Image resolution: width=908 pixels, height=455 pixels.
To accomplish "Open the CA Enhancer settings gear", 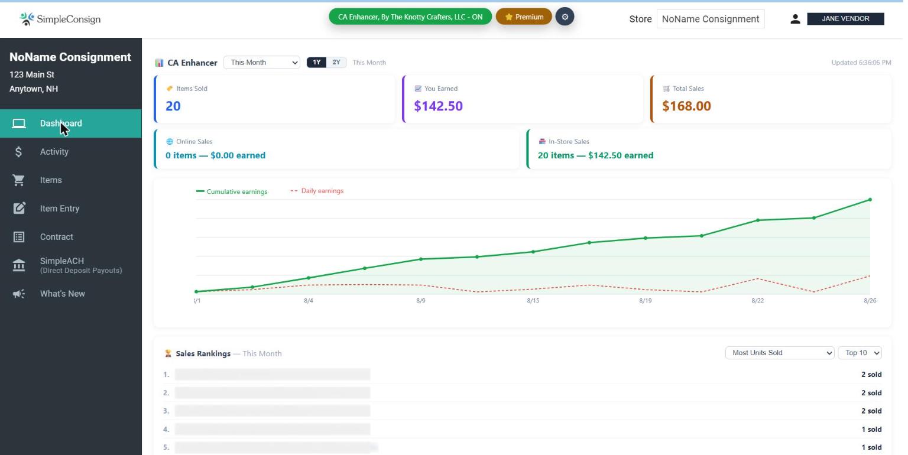I will (x=565, y=17).
